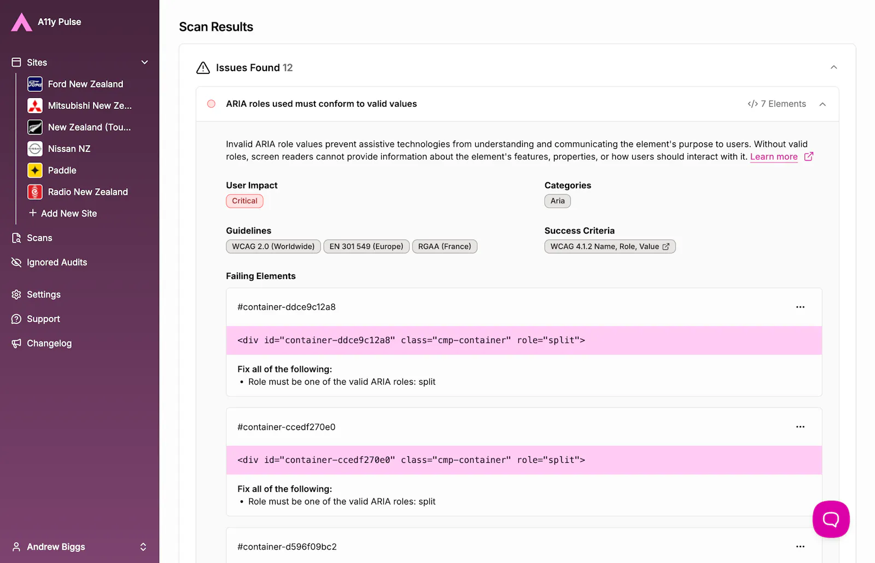Image resolution: width=875 pixels, height=563 pixels.
Task: Click the #container-d596f09bc2 selector text
Action: click(x=287, y=547)
